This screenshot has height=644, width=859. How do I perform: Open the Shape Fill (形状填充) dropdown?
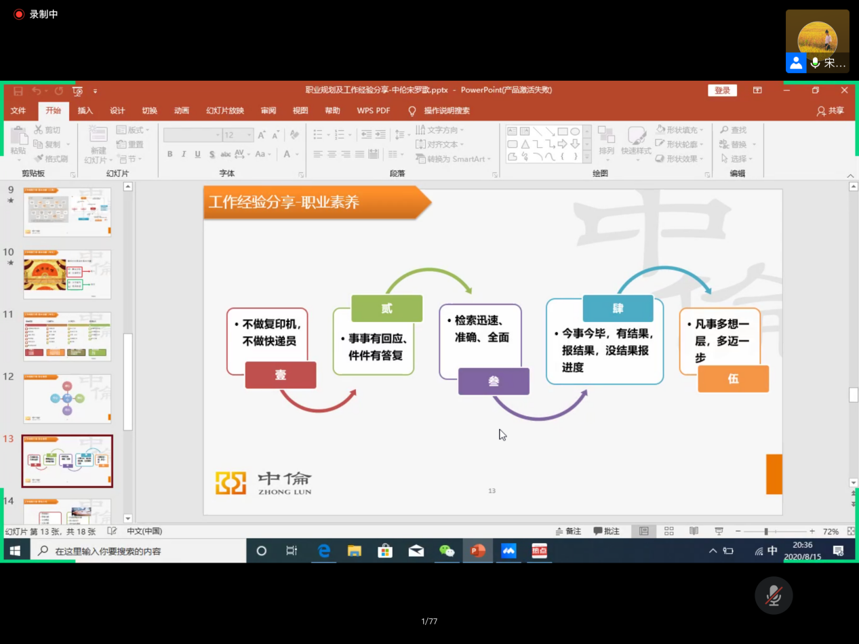680,129
